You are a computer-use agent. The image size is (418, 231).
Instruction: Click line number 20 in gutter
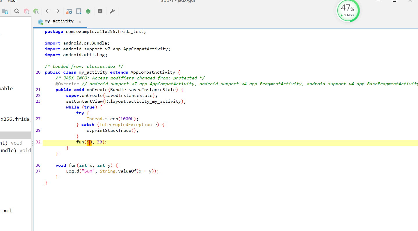(x=38, y=72)
